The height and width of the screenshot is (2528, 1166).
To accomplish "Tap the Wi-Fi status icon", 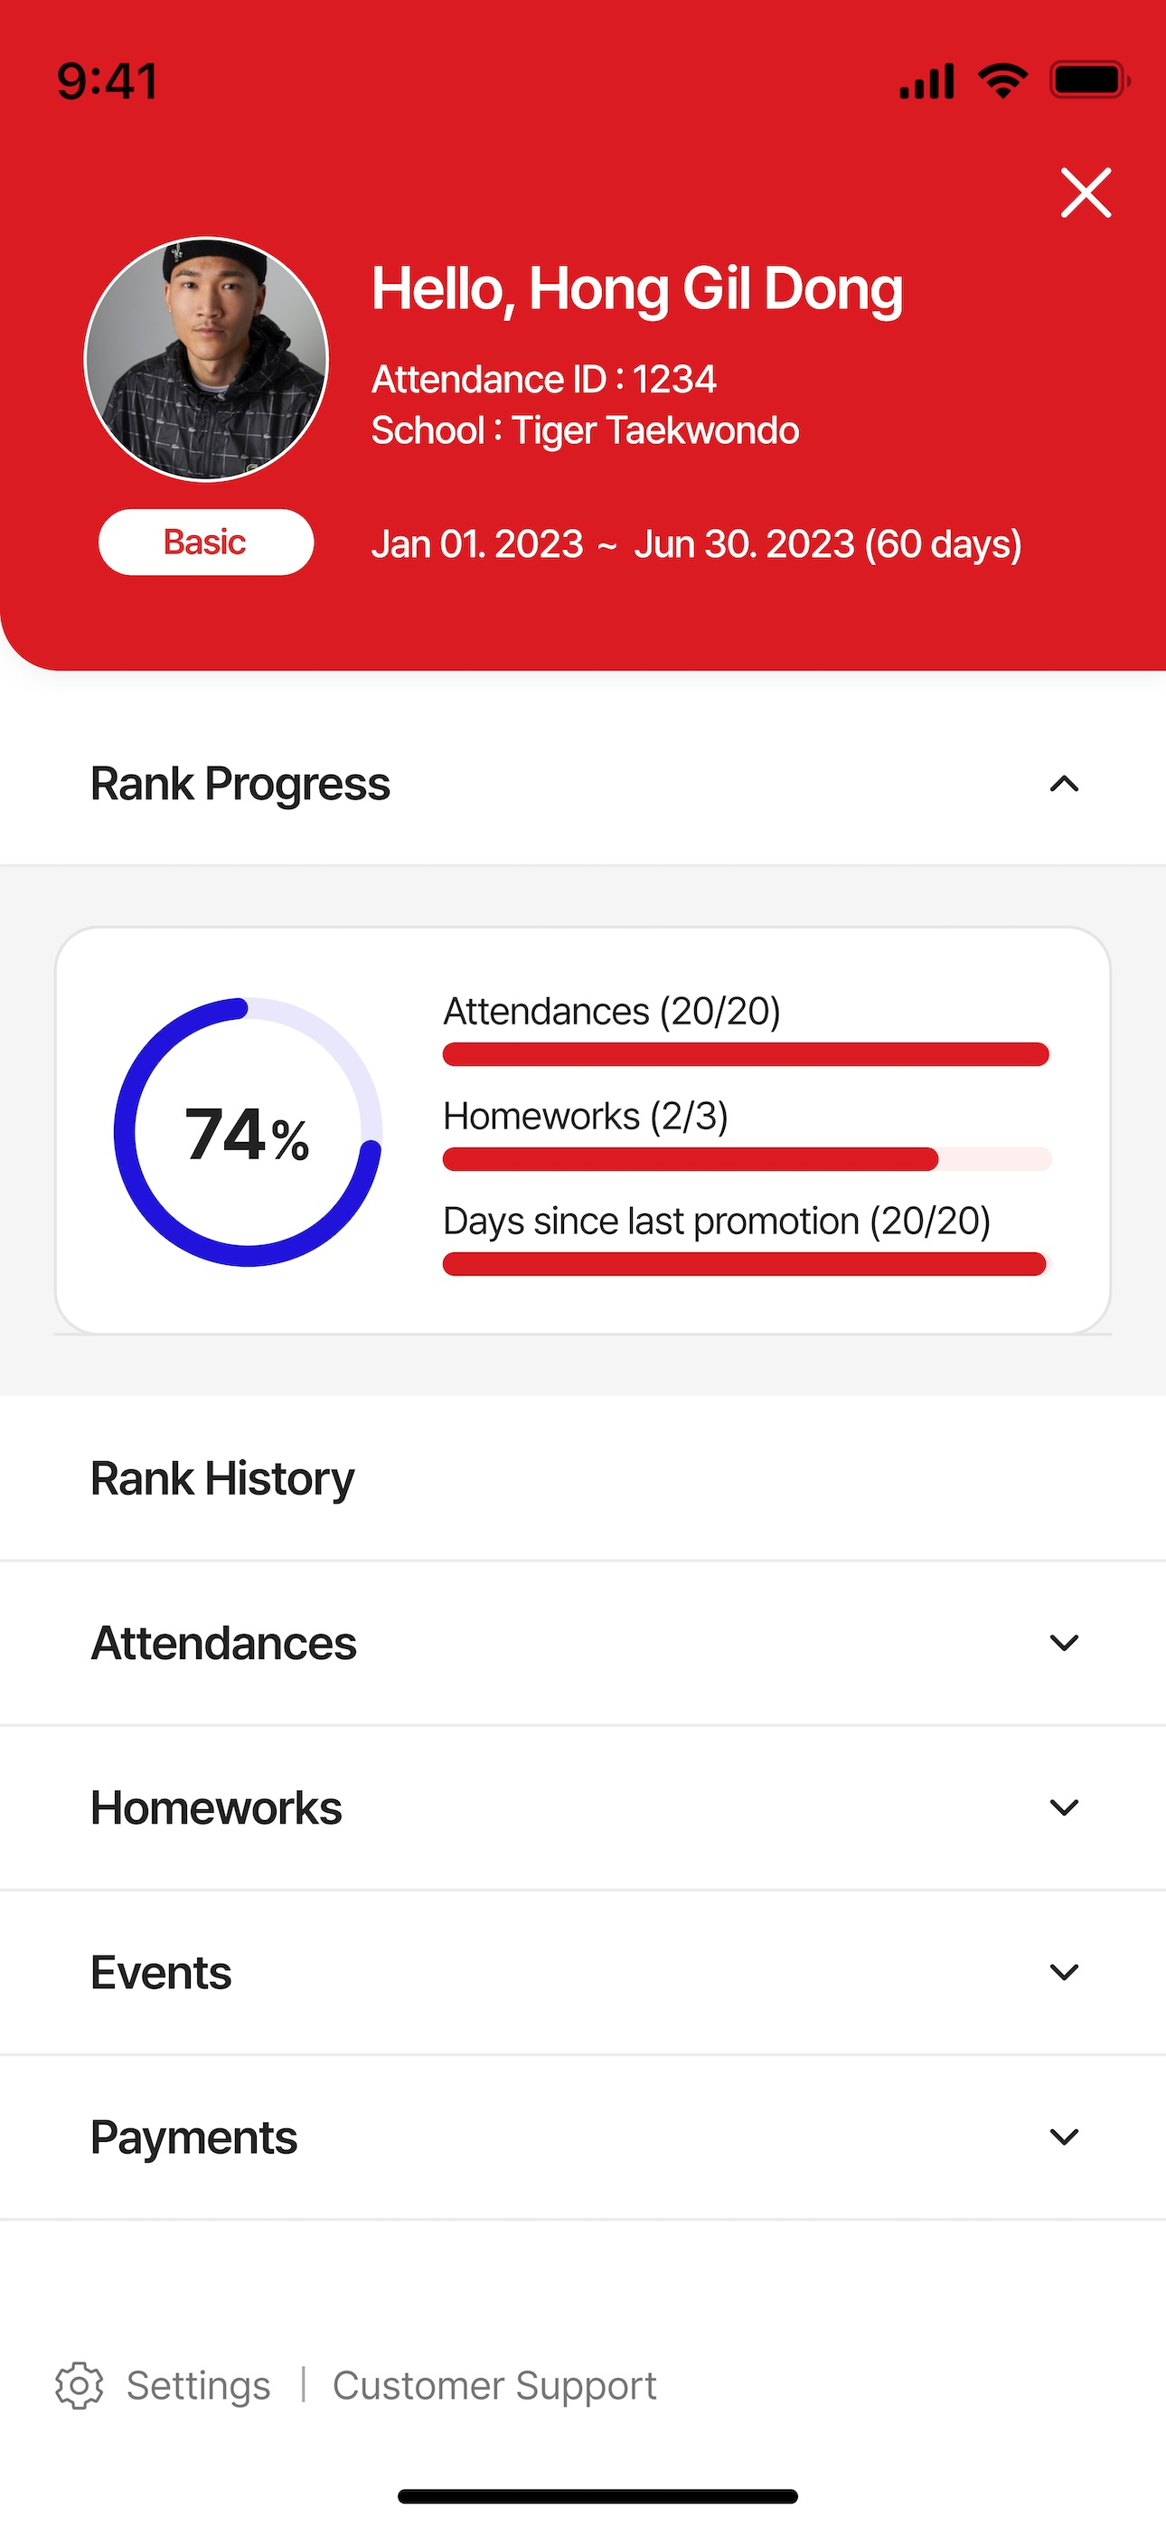I will tap(1002, 80).
